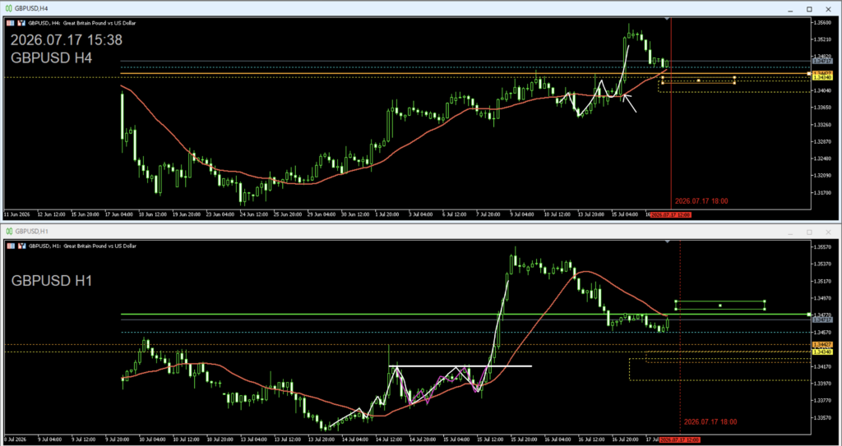Image resolution: width=842 pixels, height=446 pixels.
Task: Click the '8 Jul 2026' time axis label
Action: coord(15,439)
